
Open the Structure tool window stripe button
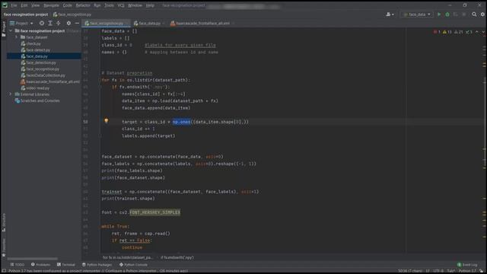[x=4, y=223]
